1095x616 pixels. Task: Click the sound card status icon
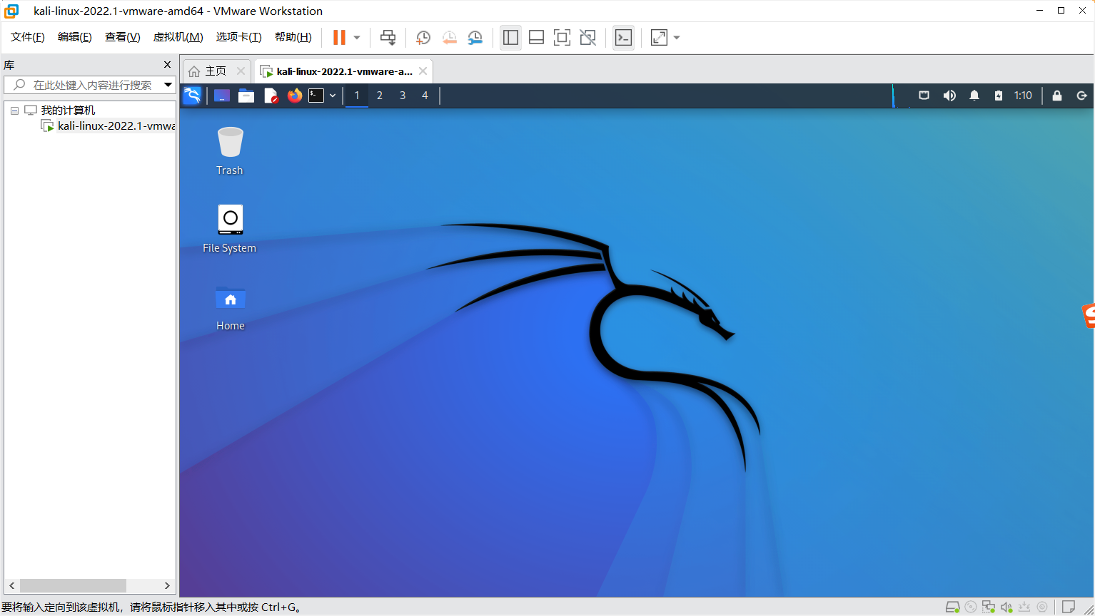point(1006,607)
